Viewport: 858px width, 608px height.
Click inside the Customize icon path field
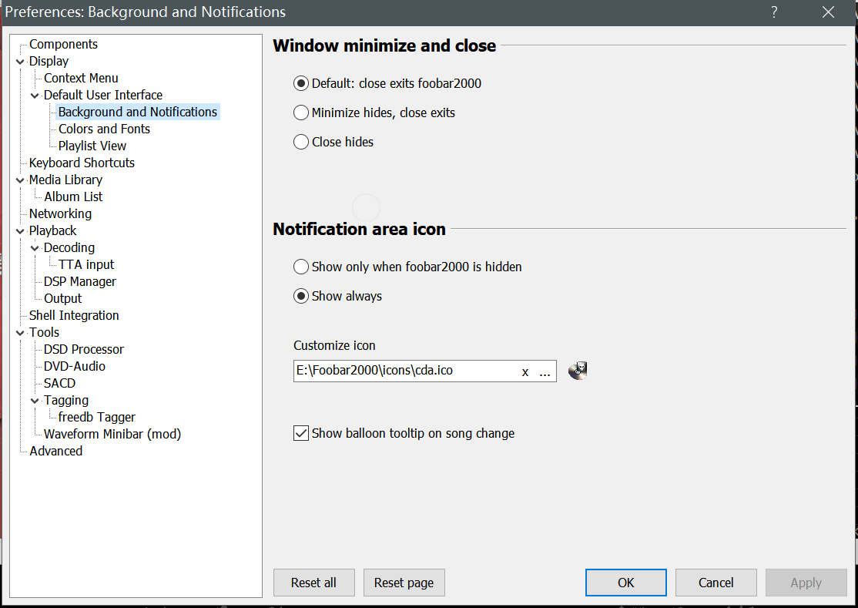click(x=401, y=371)
